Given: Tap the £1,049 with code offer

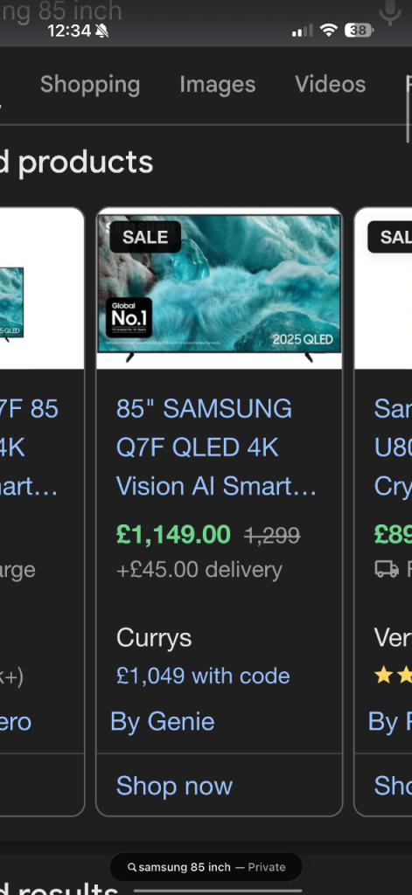Looking at the screenshot, I should pos(203,676).
